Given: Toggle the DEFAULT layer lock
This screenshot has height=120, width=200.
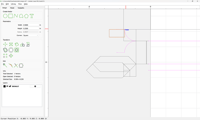Looking at the screenshot, I should tap(10, 86).
